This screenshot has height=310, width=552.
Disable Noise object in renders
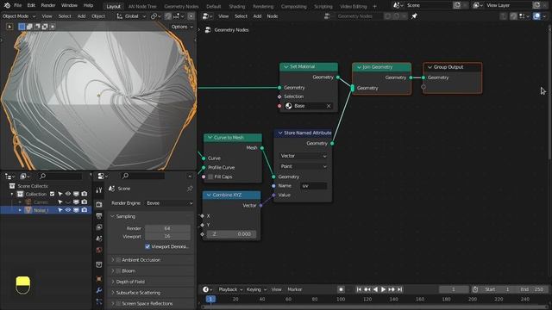click(x=85, y=210)
